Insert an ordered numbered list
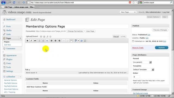The image size is (174, 98). (43, 41)
